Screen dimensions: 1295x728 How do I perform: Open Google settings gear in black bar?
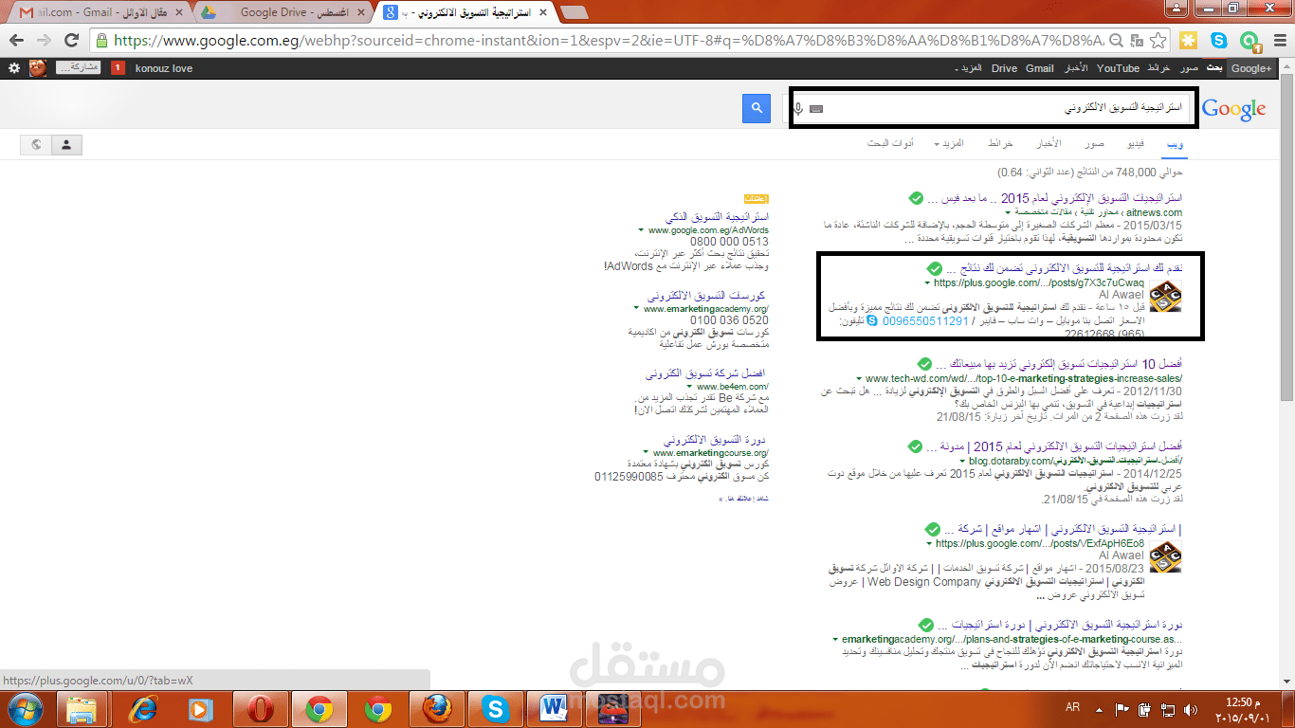click(13, 68)
